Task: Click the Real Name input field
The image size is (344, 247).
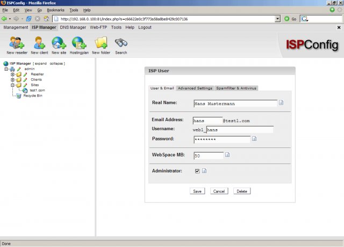Action: [x=235, y=103]
